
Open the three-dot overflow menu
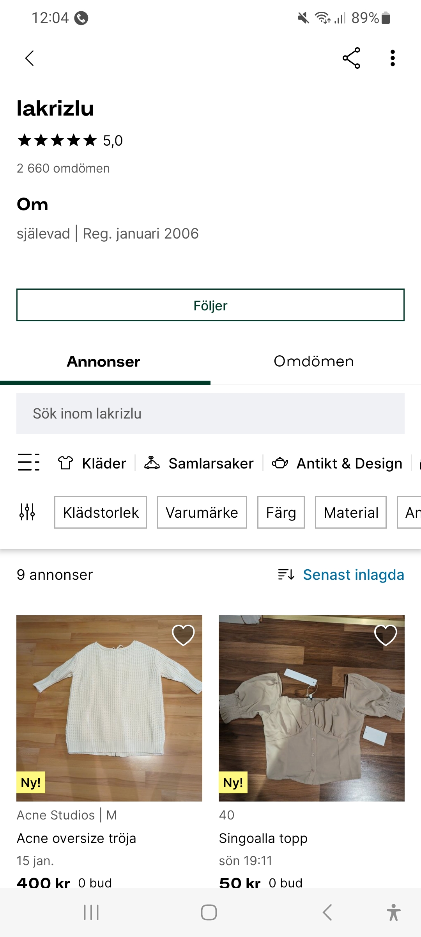[393, 59]
